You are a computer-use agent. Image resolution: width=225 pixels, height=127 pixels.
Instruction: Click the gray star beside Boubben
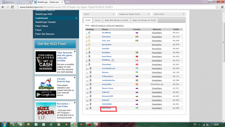pyautogui.click(x=89, y=52)
